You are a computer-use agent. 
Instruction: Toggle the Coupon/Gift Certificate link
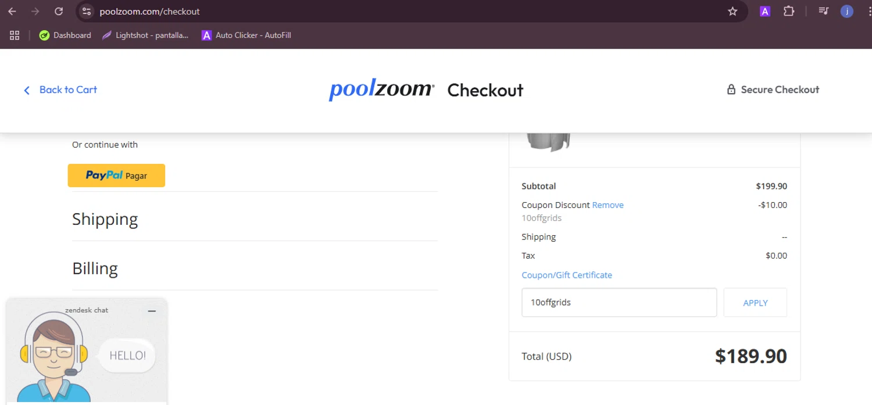(567, 275)
